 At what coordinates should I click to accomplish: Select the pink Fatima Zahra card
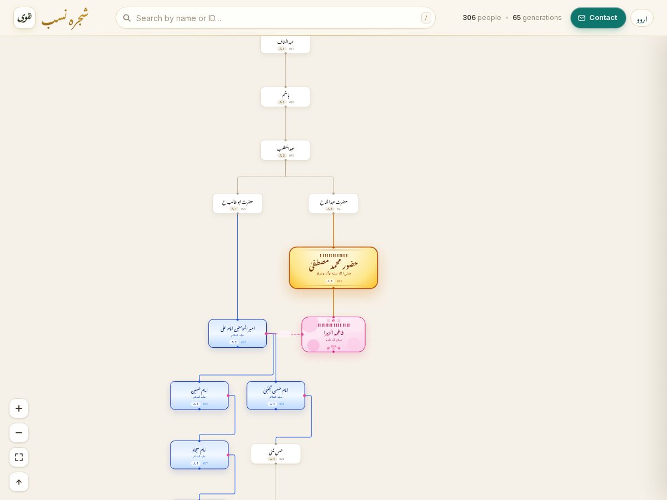(x=333, y=334)
